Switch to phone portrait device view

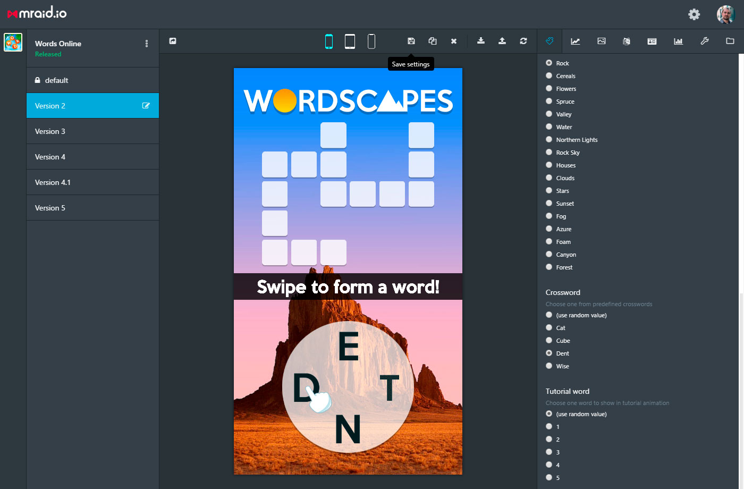(329, 41)
